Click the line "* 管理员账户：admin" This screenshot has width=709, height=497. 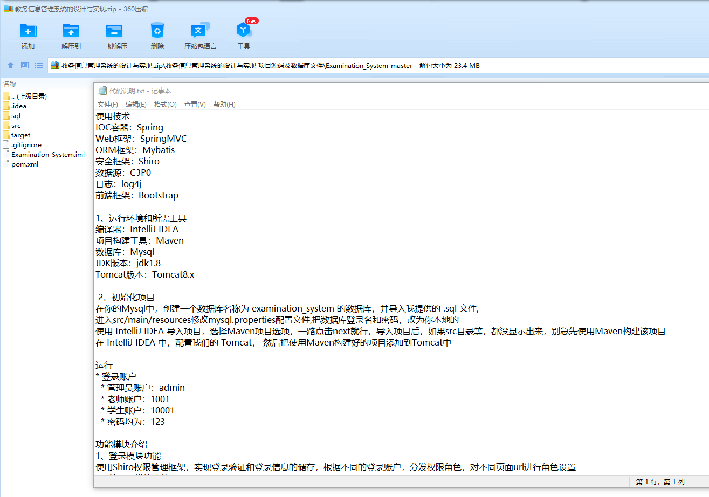(143, 388)
